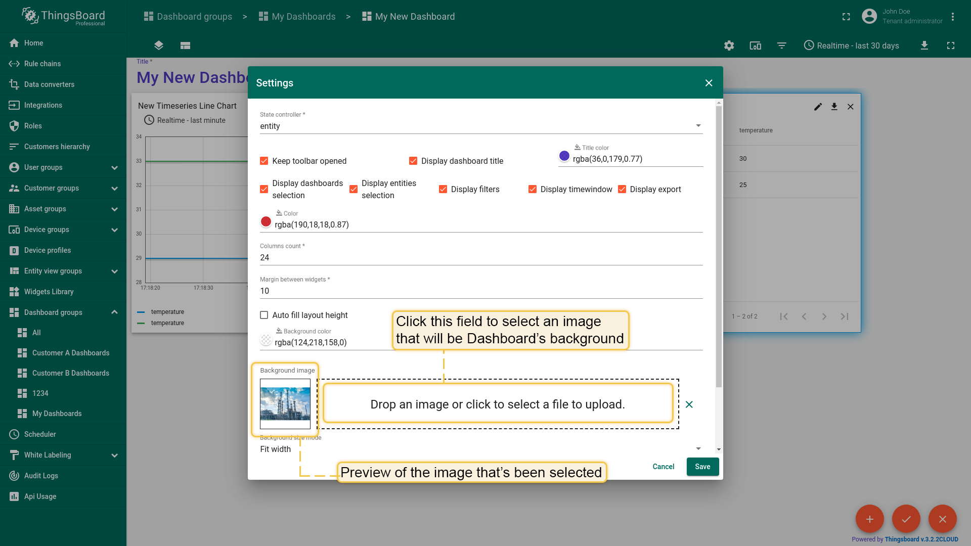This screenshot has width=971, height=546.
Task: Uncheck Keep toolbar opened
Action: tap(264, 161)
